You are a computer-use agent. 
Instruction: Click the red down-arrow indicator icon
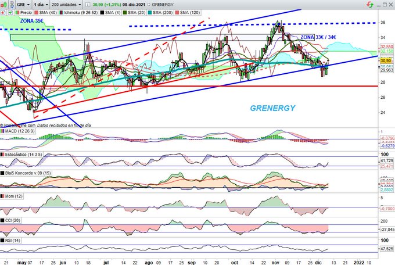3,12
